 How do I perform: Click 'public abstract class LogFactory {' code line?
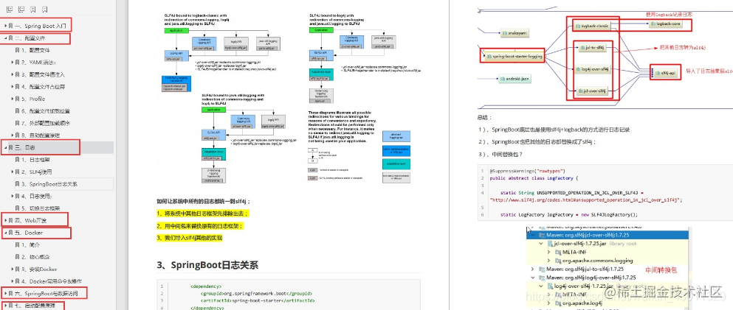(x=534, y=177)
